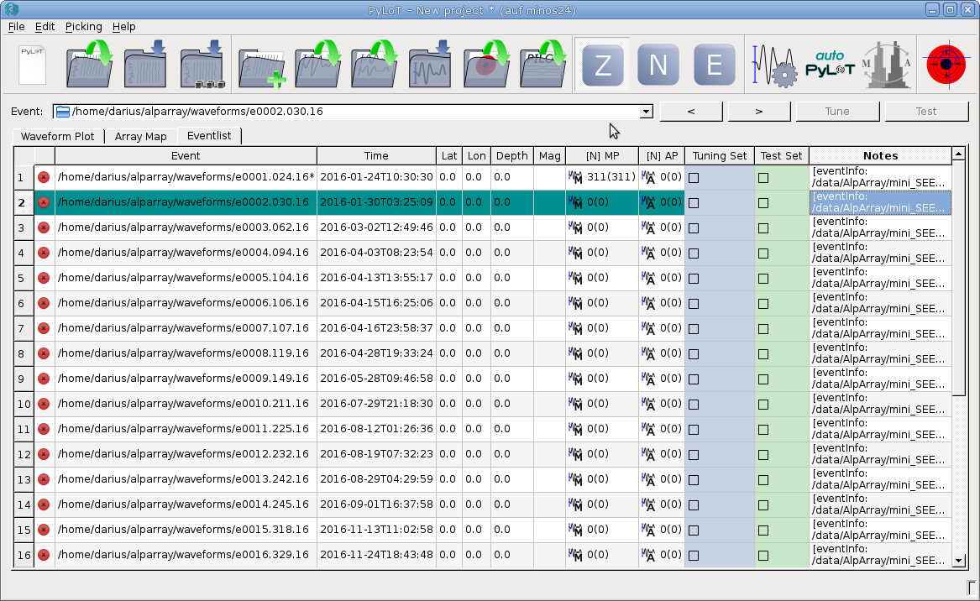The image size is (980, 601).
Task: Switch to the Waveform Plot tab
Action: [x=58, y=136]
